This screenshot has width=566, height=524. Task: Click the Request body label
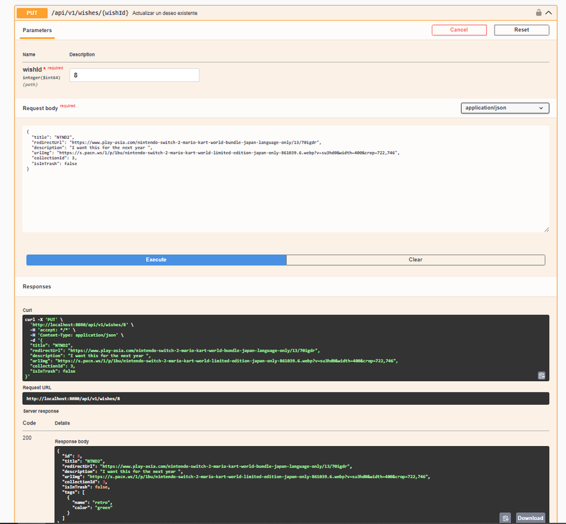pos(40,108)
